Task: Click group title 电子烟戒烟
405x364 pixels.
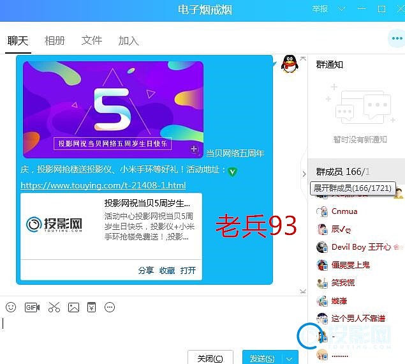Action: (205, 10)
